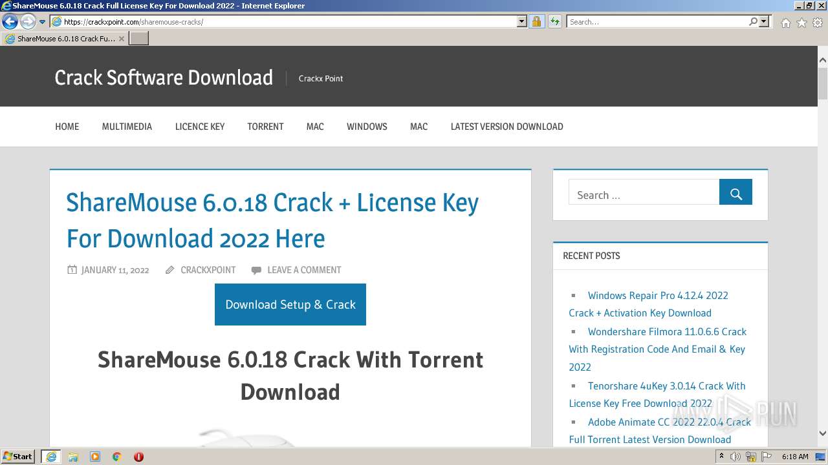Image resolution: width=828 pixels, height=465 pixels.
Task: Click the page scrollbar up arrow
Action: (x=822, y=61)
